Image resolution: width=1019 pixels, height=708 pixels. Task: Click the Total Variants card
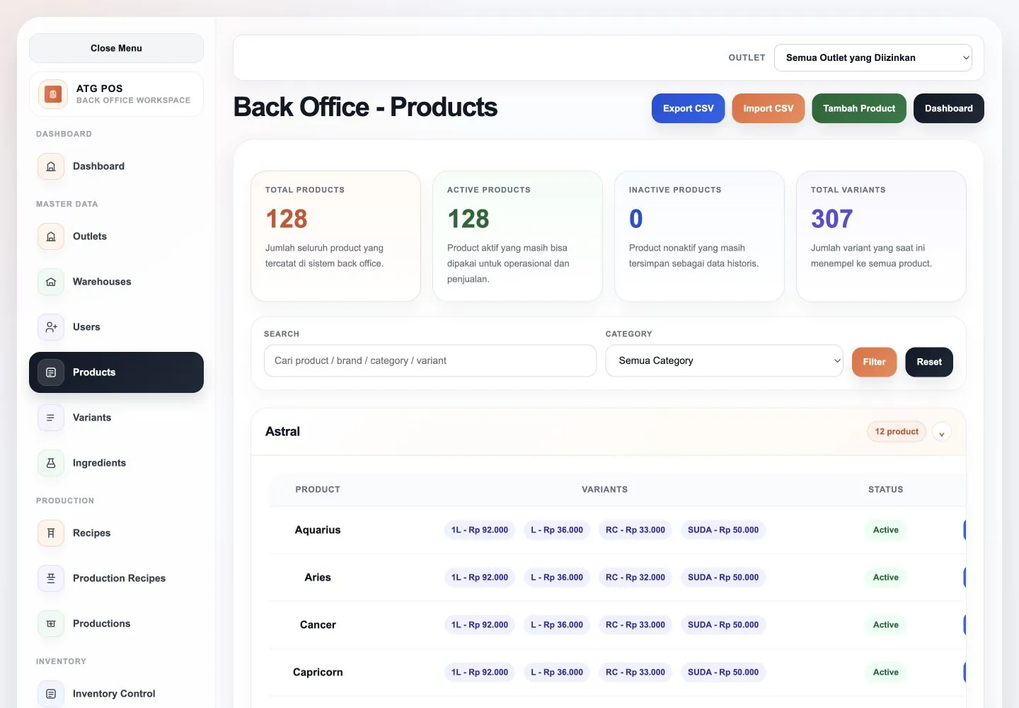[x=881, y=236]
